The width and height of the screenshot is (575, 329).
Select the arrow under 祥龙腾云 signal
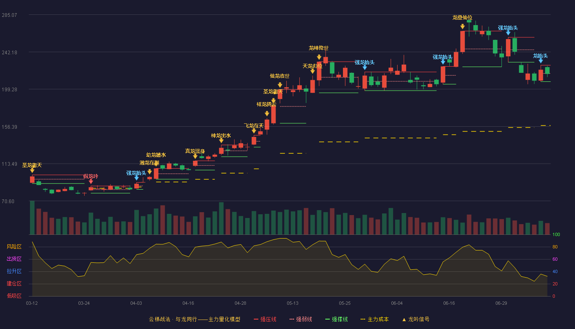coord(267,114)
